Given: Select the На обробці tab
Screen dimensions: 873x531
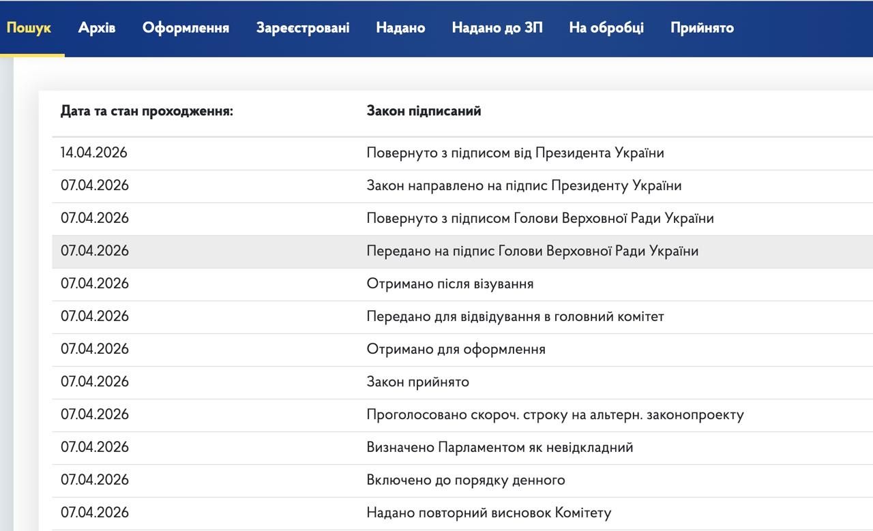Looking at the screenshot, I should pyautogui.click(x=606, y=28).
